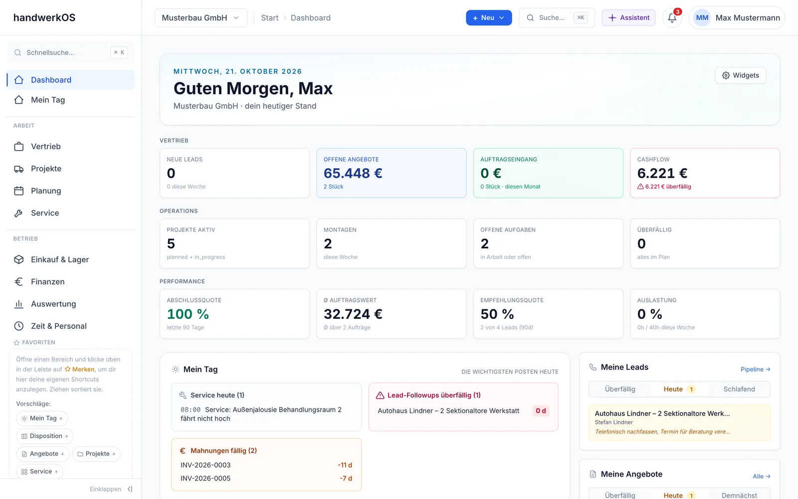Click the Projekte truck icon
This screenshot has height=499, width=798.
19,169
